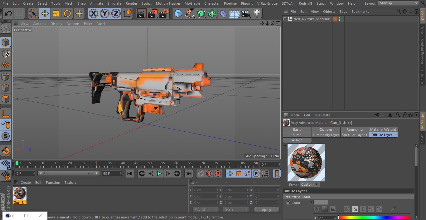Click the Apply button
Screen dimensions: 426x220
pos(266,209)
